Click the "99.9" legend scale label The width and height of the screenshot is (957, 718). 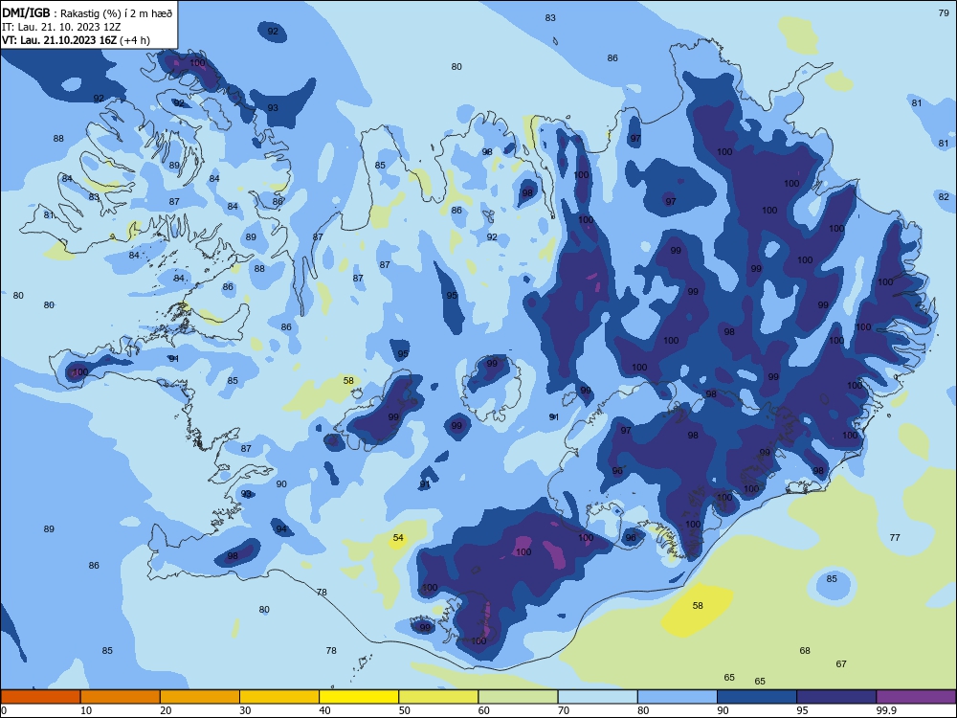coord(886,710)
